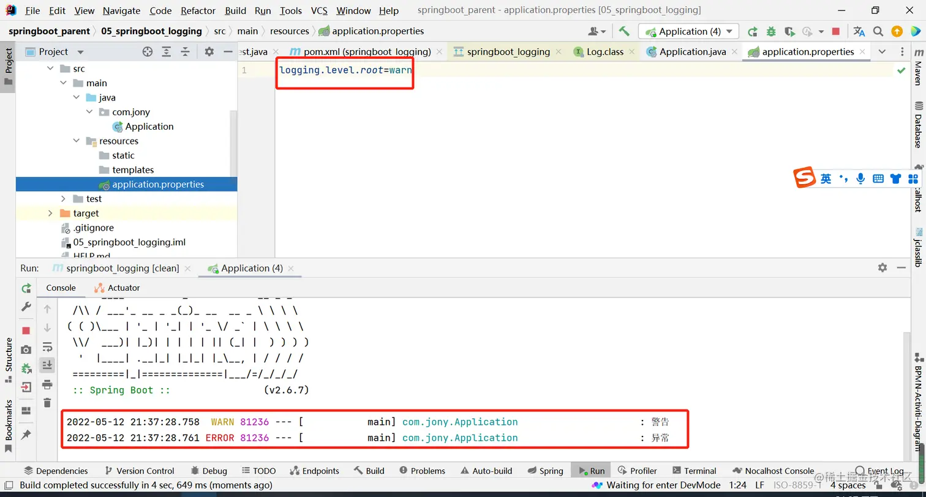926x497 pixels.
Task: Click the print console output icon
Action: (47, 384)
